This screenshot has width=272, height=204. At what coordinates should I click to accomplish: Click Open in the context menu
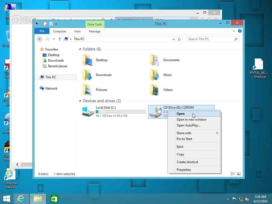pos(194,114)
